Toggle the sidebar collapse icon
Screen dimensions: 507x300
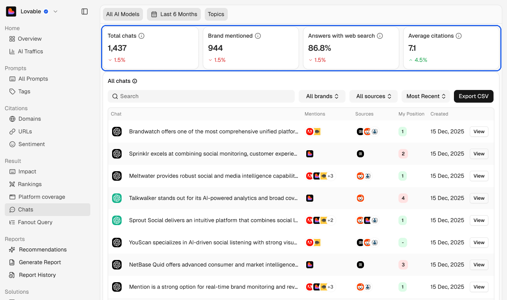[x=84, y=11]
